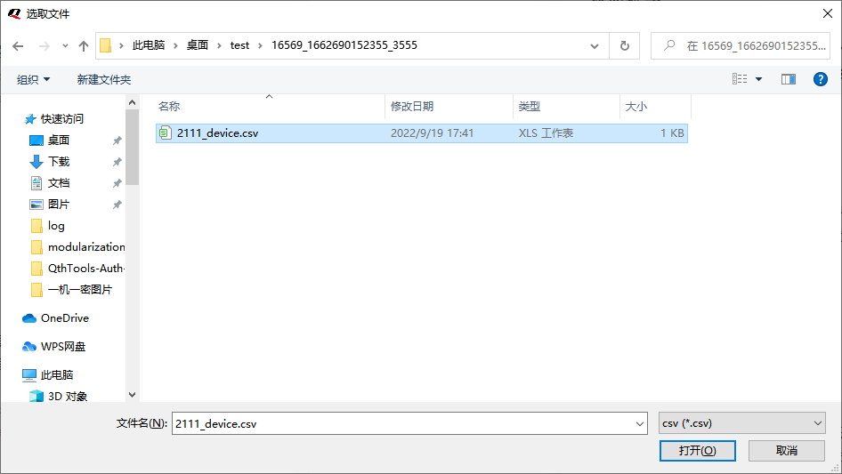Click sidebar scroll up arrow
This screenshot has width=842, height=474.
tap(132, 102)
